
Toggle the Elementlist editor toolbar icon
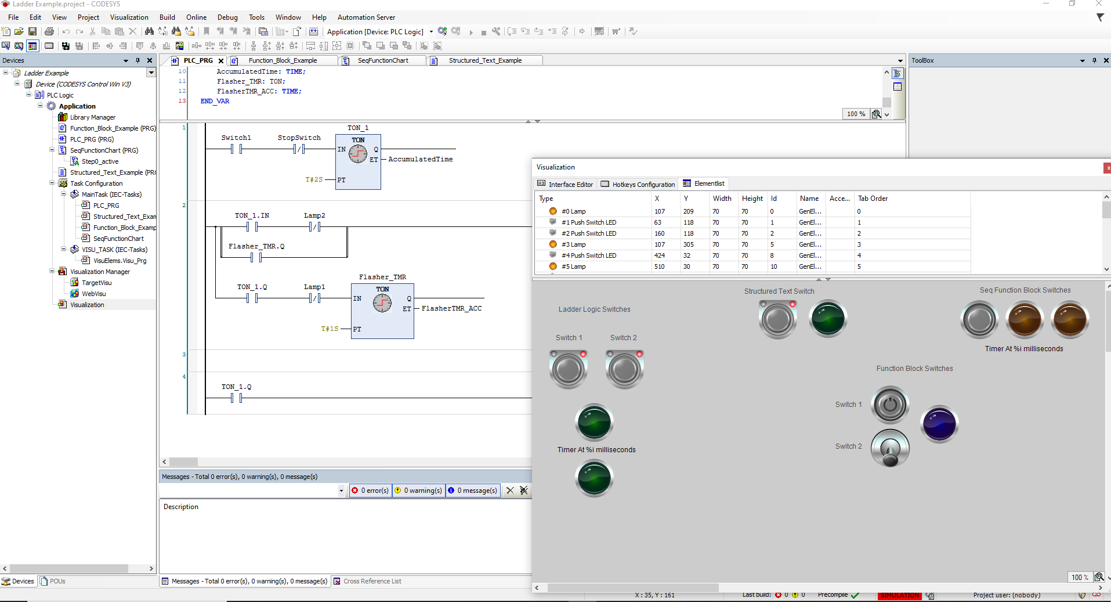(x=32, y=46)
